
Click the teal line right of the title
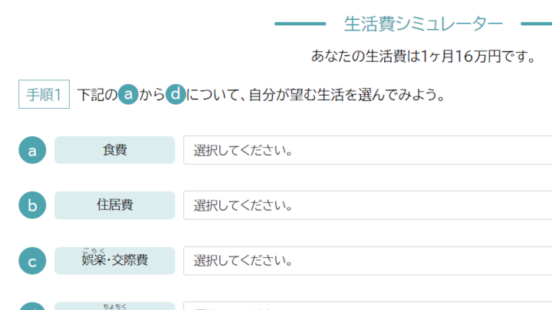(536, 24)
